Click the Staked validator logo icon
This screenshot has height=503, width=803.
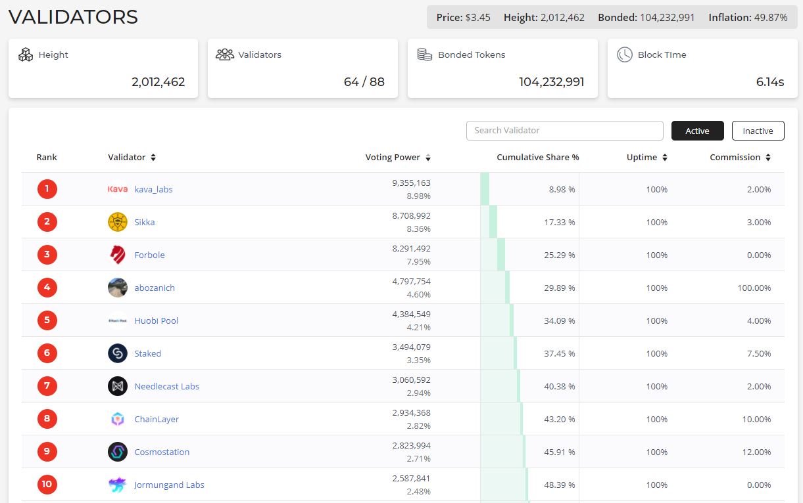pyautogui.click(x=118, y=353)
